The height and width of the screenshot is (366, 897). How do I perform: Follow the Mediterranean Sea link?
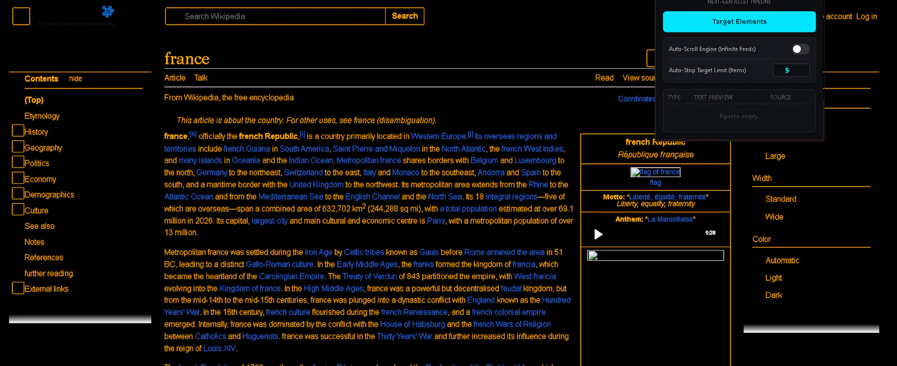point(290,197)
